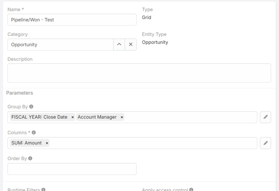Show the Group By info tooltip icon
The width and height of the screenshot is (279, 191).
pyautogui.click(x=31, y=107)
